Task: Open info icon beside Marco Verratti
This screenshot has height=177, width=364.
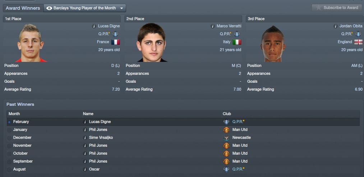Action: click(x=213, y=26)
